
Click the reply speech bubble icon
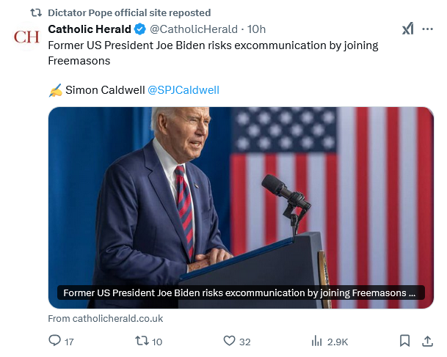point(54,341)
